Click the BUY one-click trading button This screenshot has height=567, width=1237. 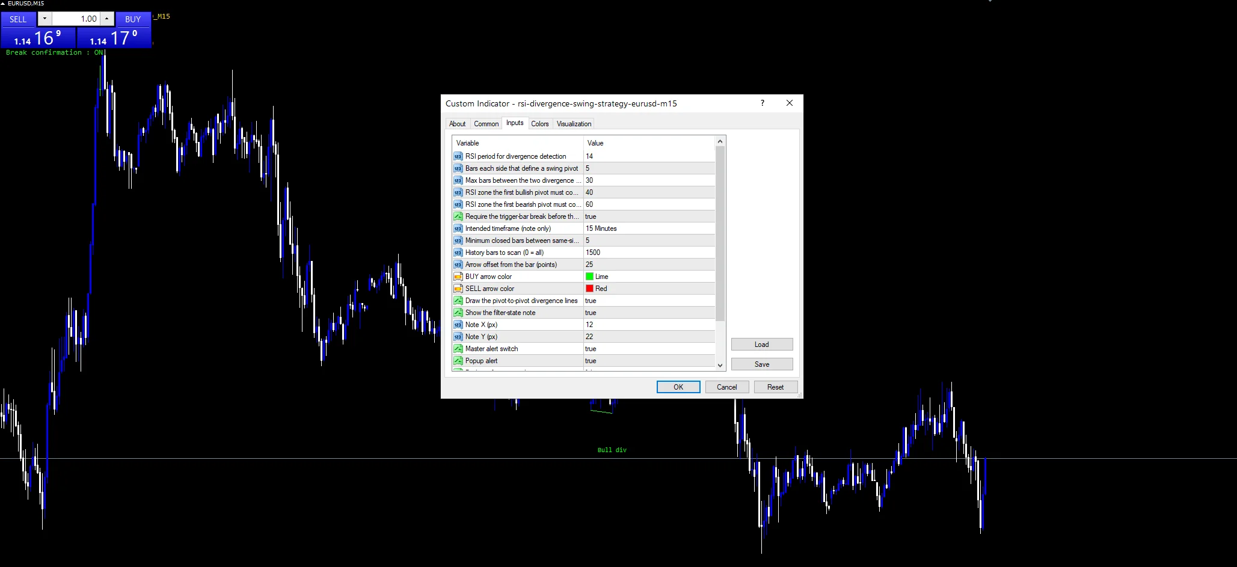coord(133,19)
